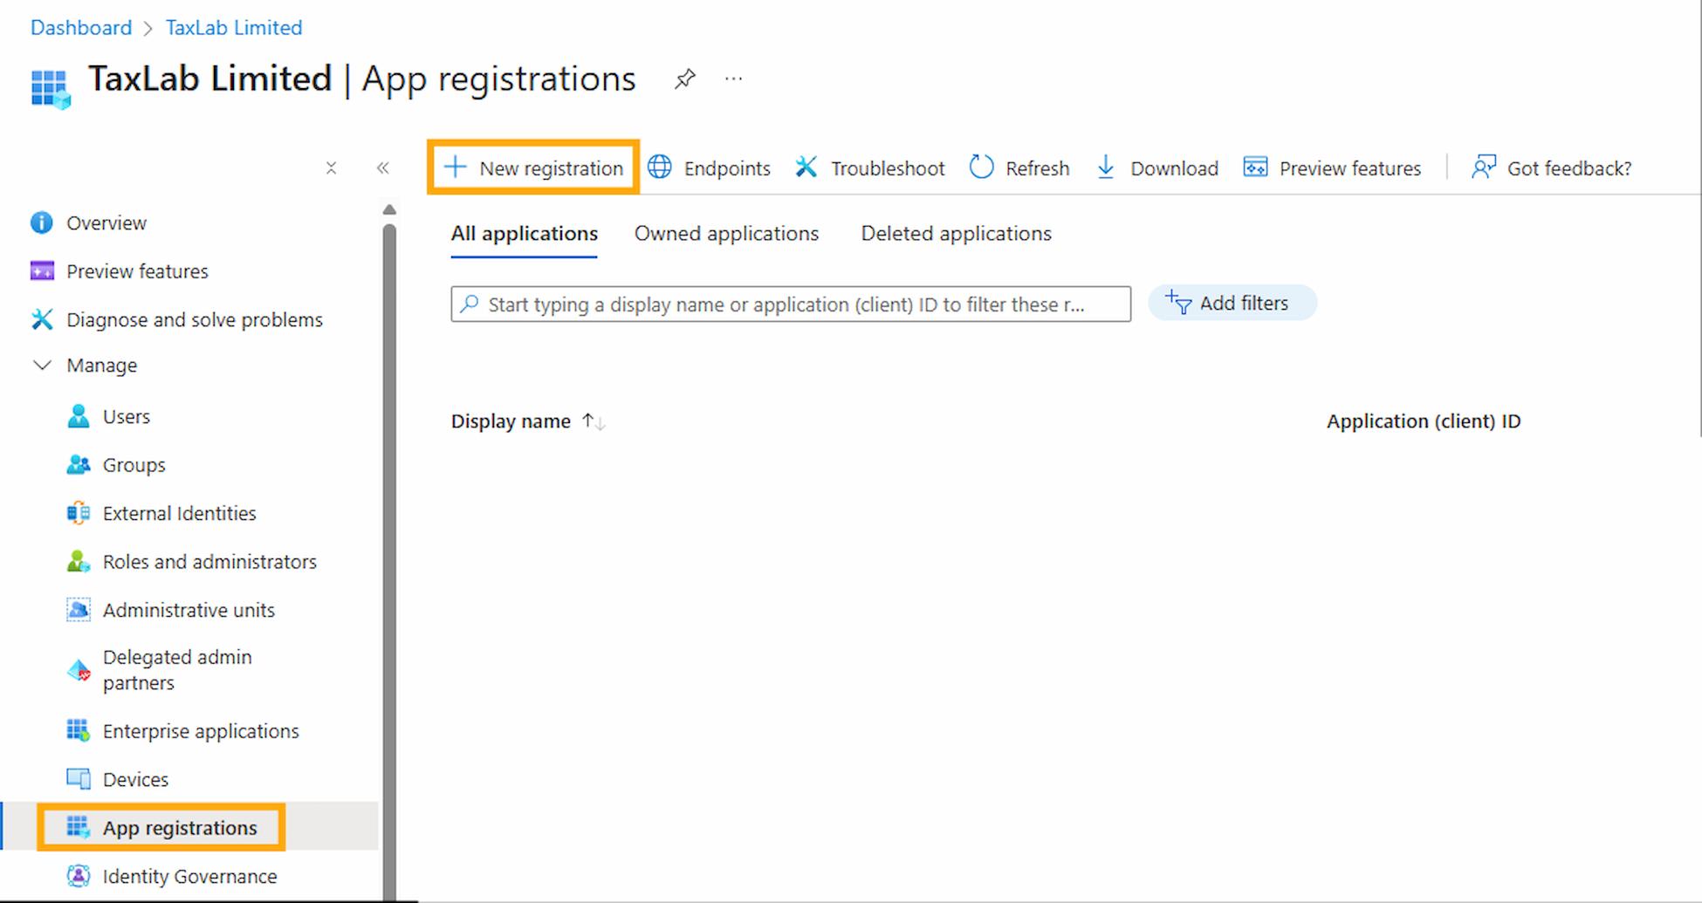
Task: Click the Troubleshoot toolbar label
Action: 888,168
